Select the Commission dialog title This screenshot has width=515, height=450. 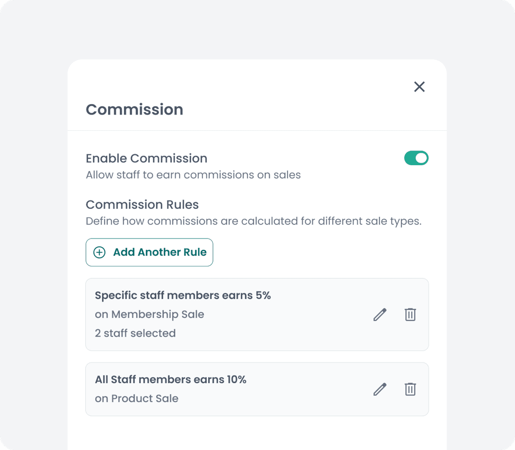click(x=134, y=109)
